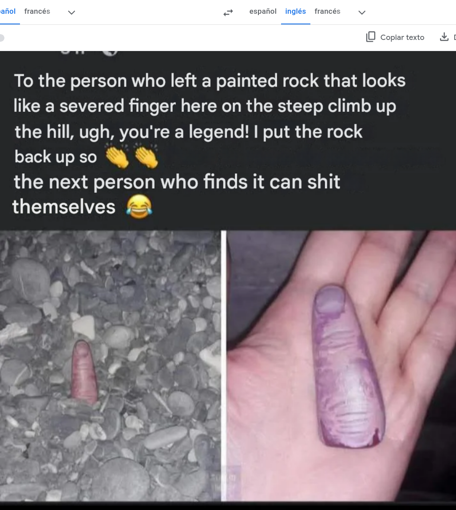Expand the target language list chevron
The width and height of the screenshot is (456, 510).
click(362, 12)
